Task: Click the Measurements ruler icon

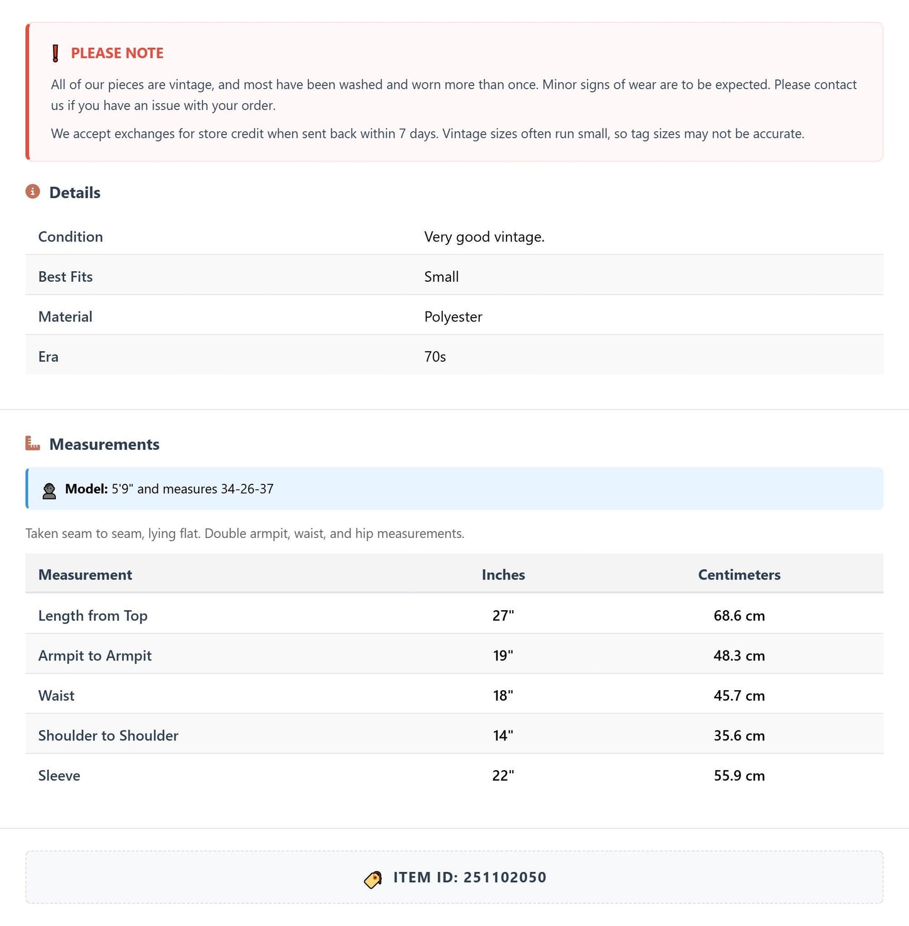Action: (33, 443)
